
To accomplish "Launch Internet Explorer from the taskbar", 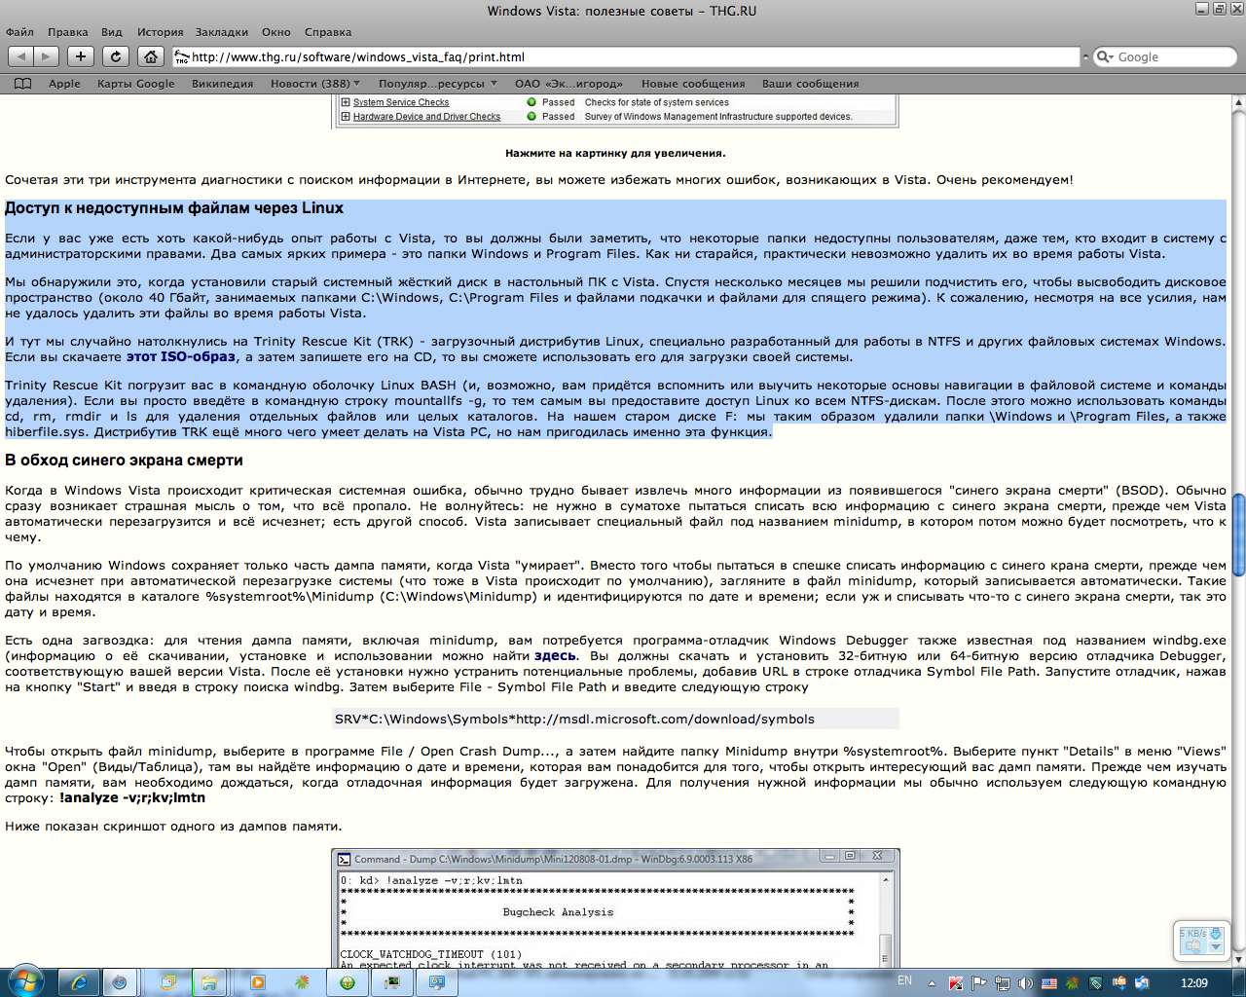I will [79, 982].
